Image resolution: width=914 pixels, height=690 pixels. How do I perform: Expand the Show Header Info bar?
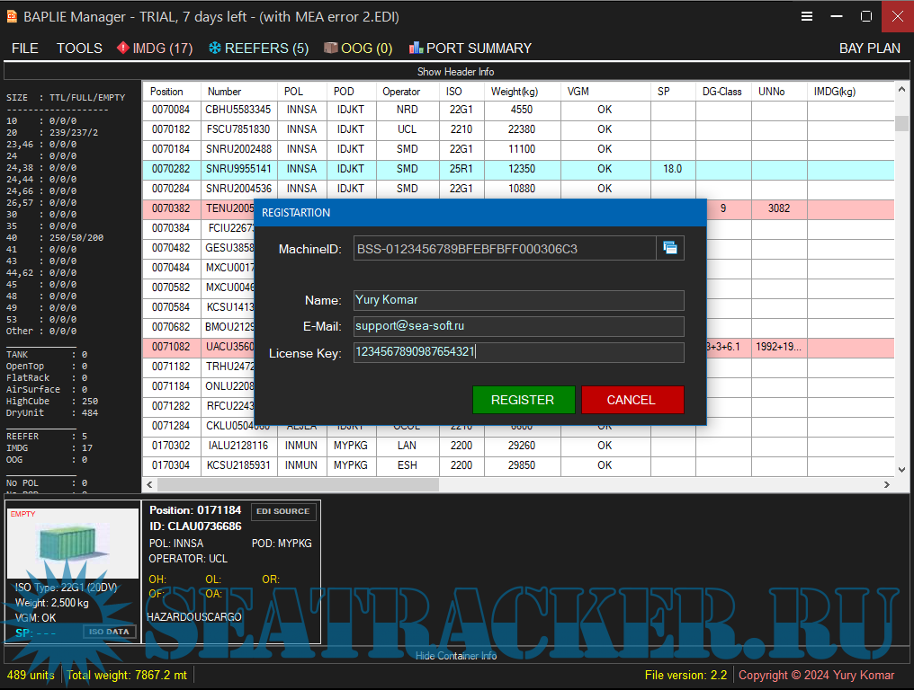click(455, 72)
